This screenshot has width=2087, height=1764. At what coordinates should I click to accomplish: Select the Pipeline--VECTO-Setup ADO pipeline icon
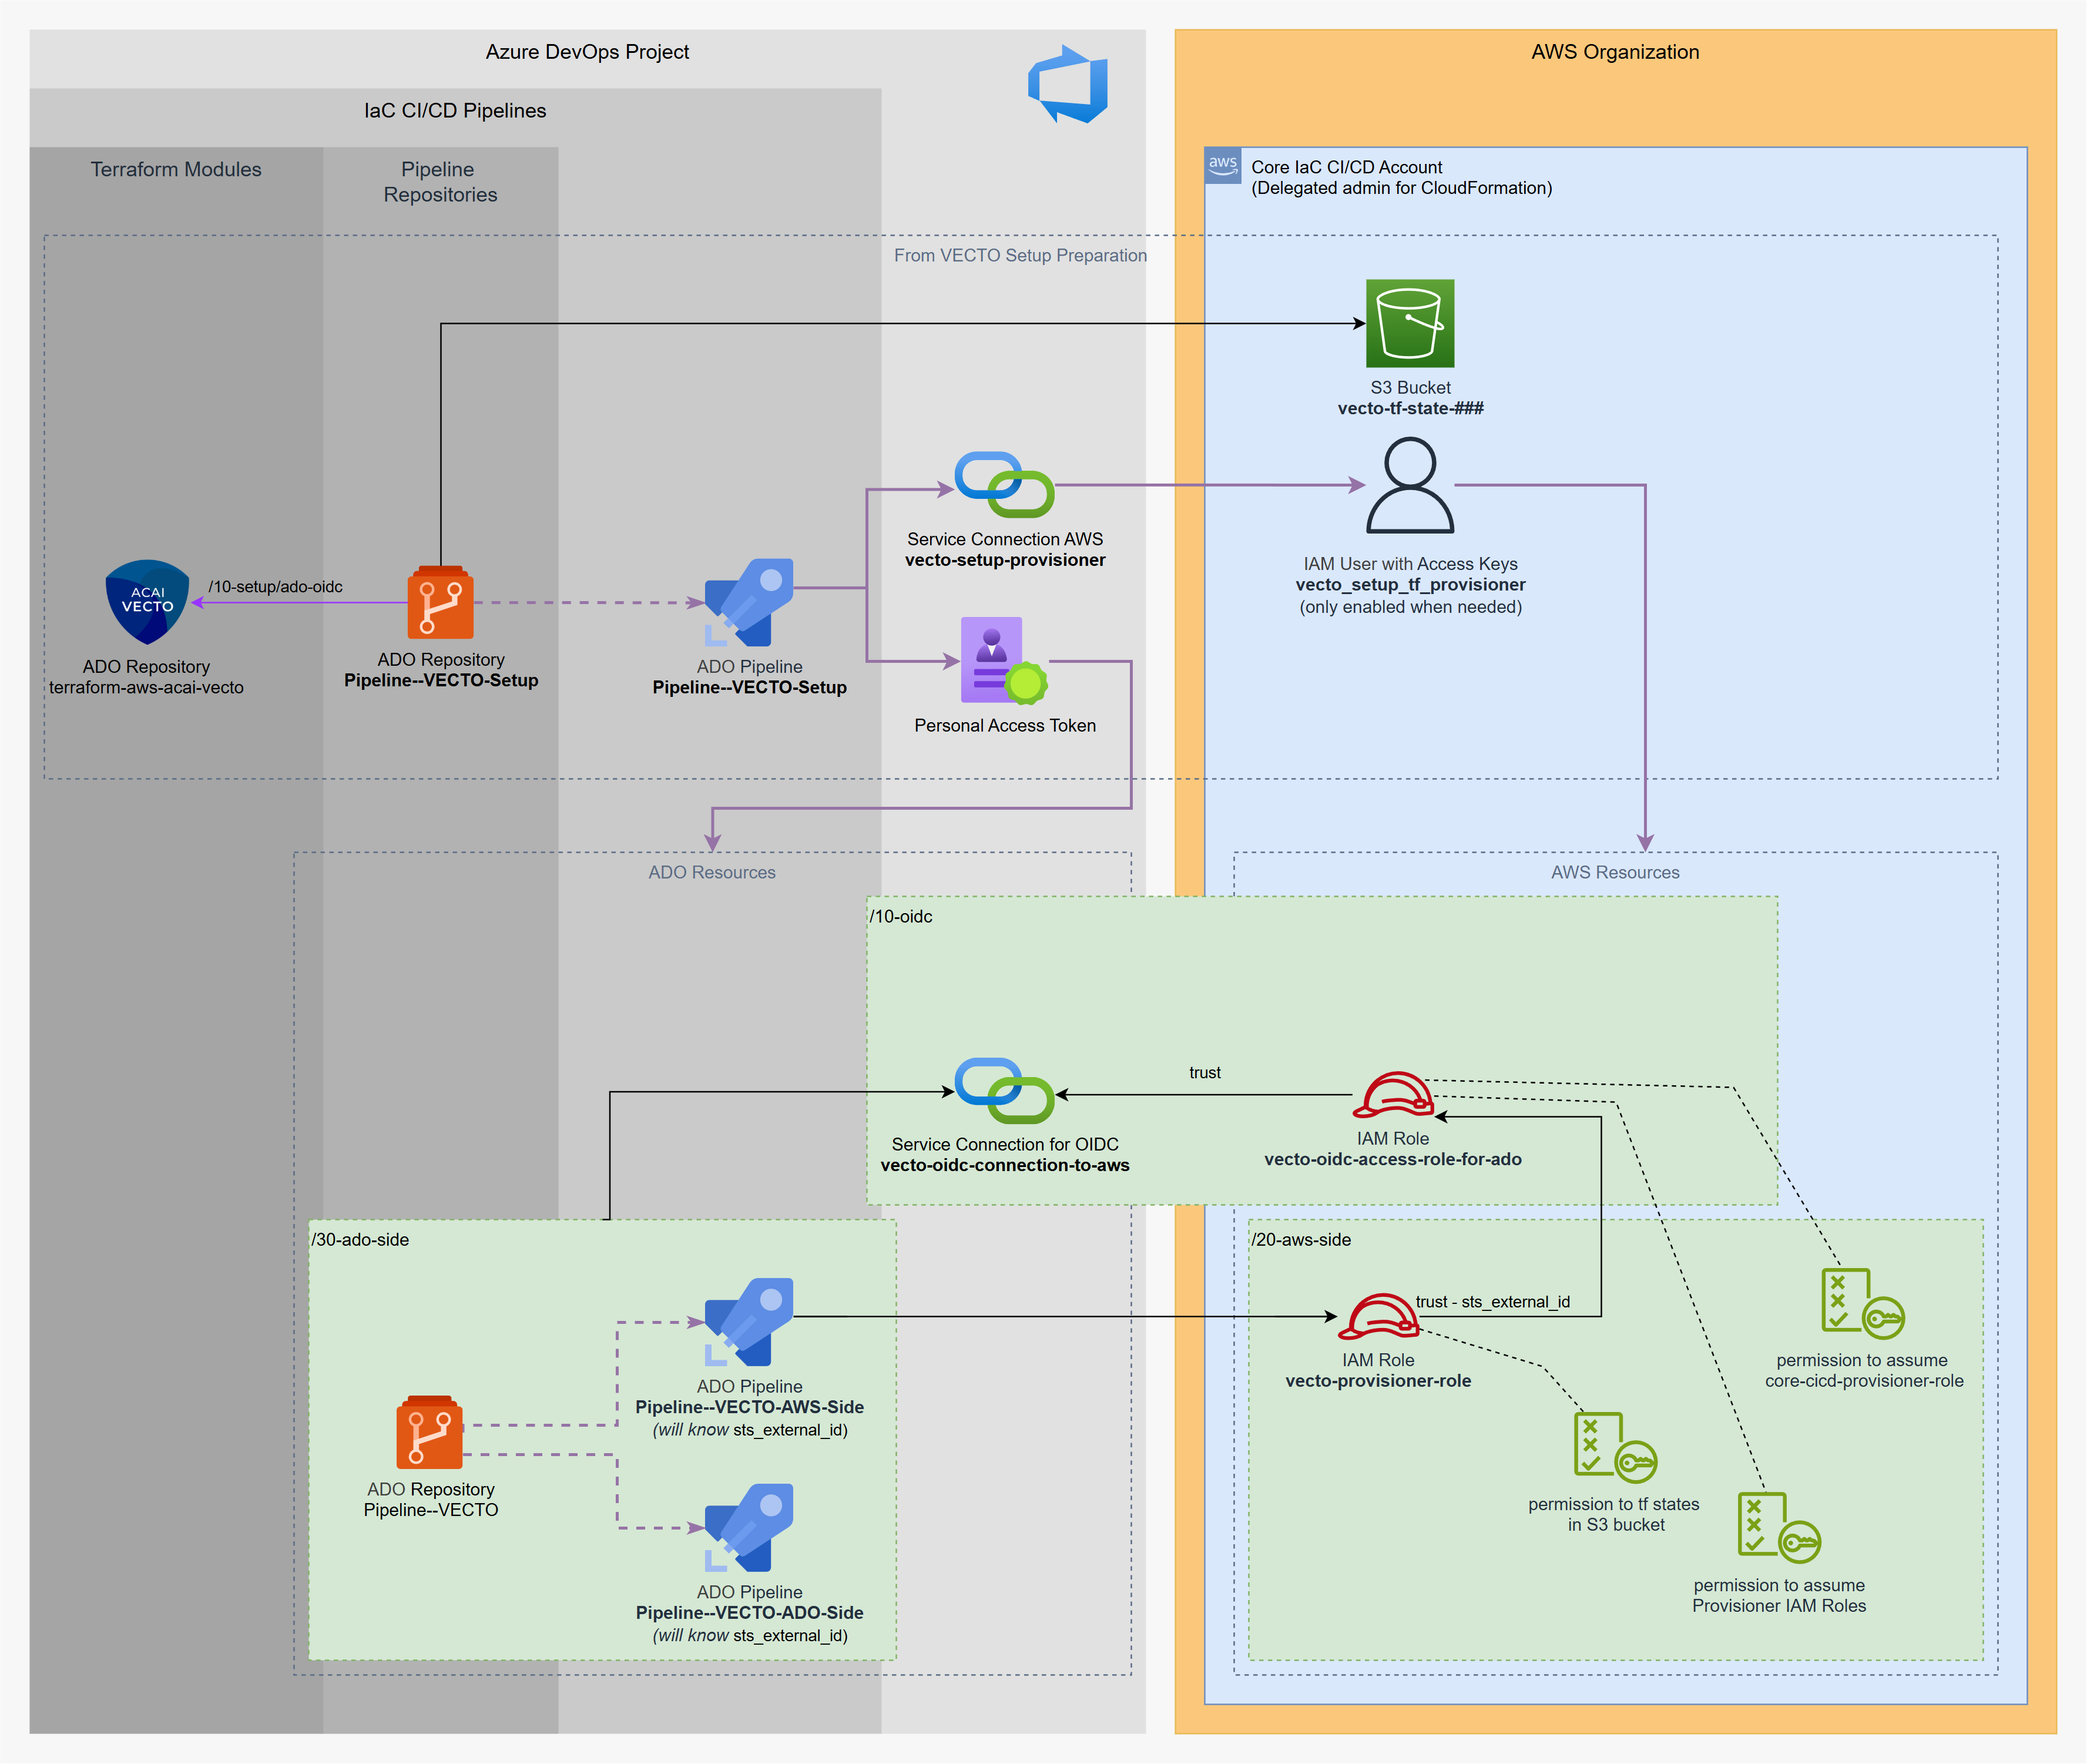(749, 602)
